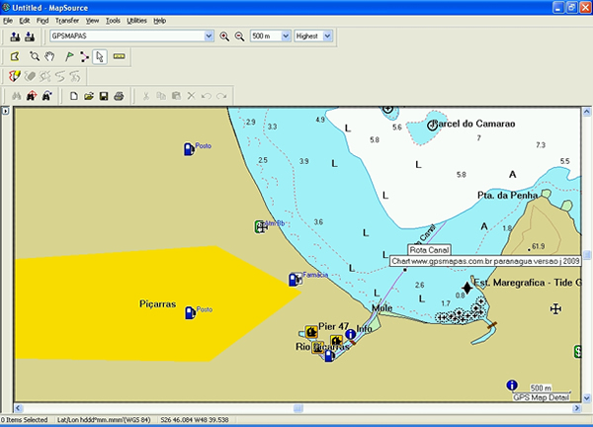Open the 500 m zoom scale dropdown
Image resolution: width=593 pixels, height=427 pixels.
284,37
